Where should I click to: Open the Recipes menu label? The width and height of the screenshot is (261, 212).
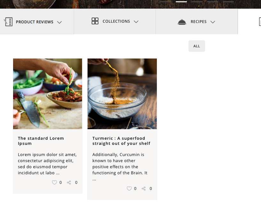198,22
